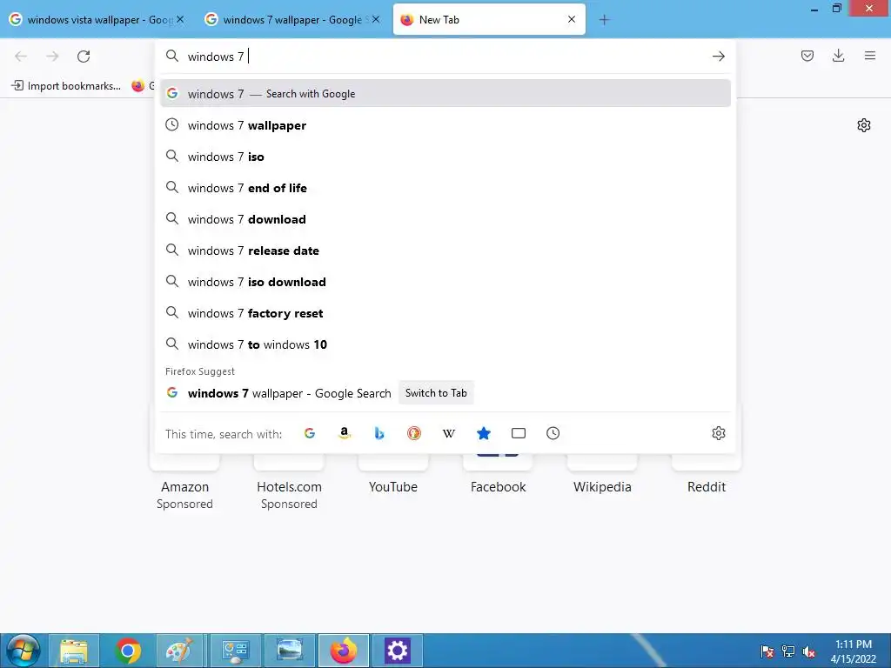The image size is (891, 668).
Task: Search this time with Bing
Action: click(x=379, y=433)
